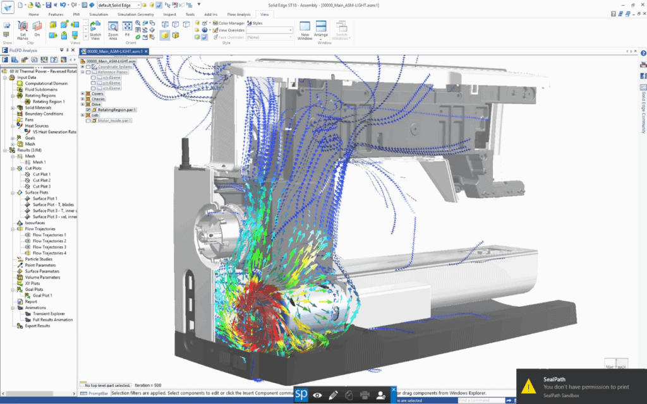
Task: Expand the Drive assembly node
Action: click(83, 105)
